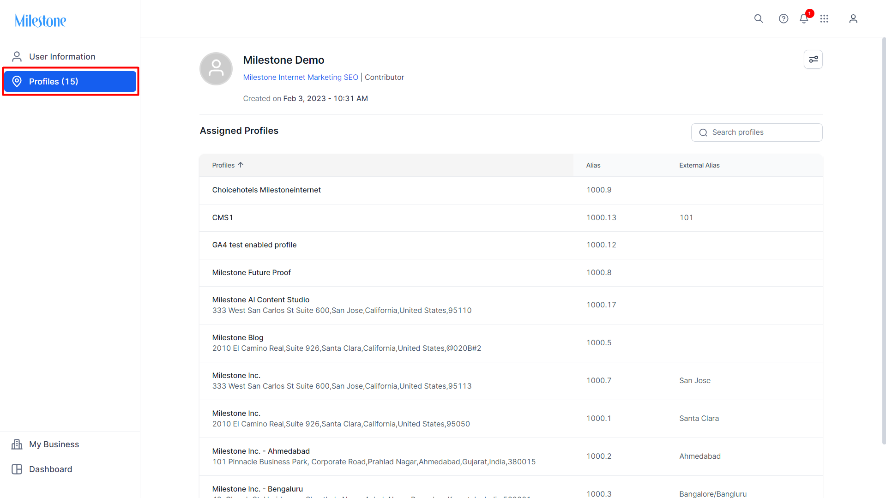Select GA4 test enabled profile row
This screenshot has width=886, height=498.
tap(511, 245)
